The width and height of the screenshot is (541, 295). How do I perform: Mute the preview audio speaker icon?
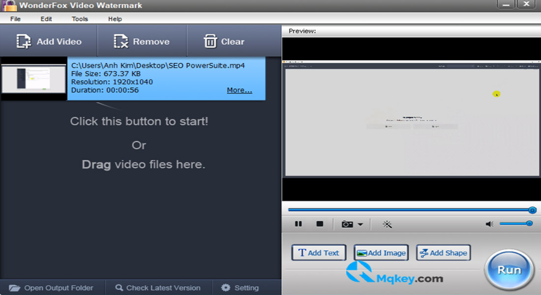point(489,224)
